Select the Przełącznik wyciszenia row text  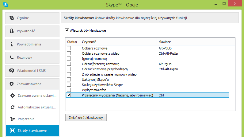click(x=117, y=95)
